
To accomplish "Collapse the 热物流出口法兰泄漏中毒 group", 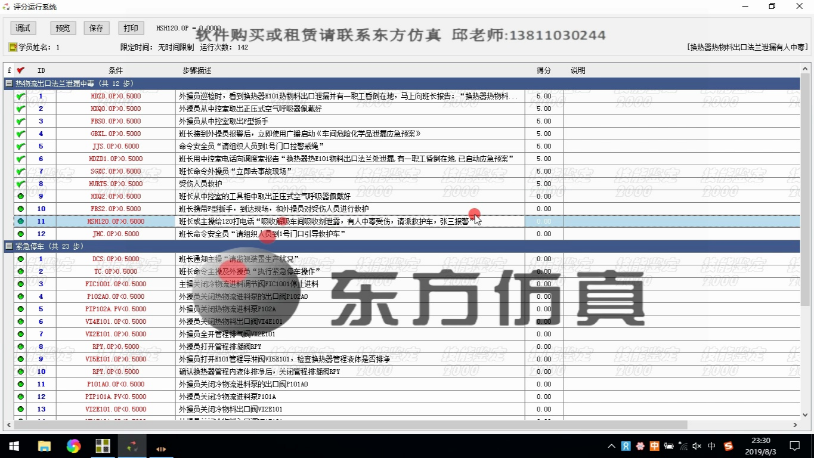I will (x=9, y=83).
